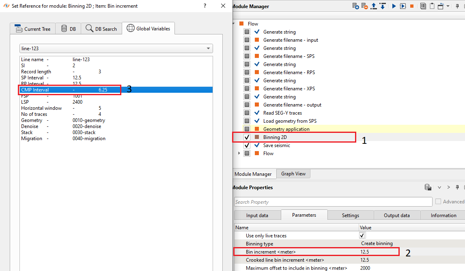Move the module up with the up-arrow icon

374,6
